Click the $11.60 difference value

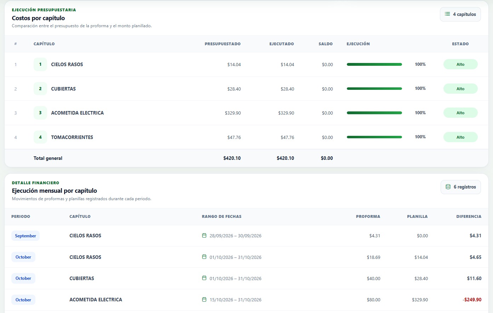[x=474, y=278]
